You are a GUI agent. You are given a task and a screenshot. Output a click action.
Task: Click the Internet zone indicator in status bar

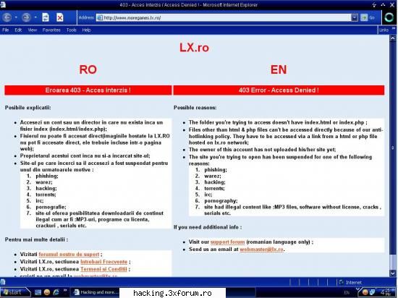350,282
